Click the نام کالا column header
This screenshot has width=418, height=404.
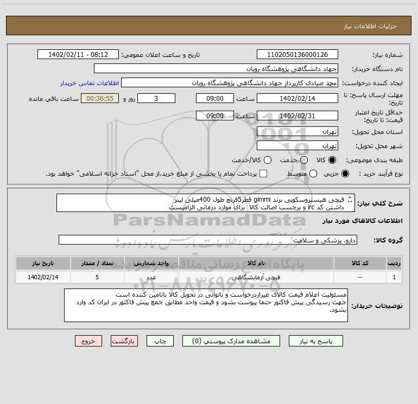pos(256,263)
